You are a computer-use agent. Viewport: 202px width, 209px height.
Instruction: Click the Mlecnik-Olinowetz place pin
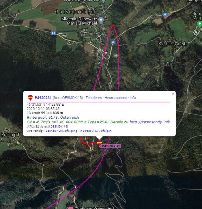point(101,21)
